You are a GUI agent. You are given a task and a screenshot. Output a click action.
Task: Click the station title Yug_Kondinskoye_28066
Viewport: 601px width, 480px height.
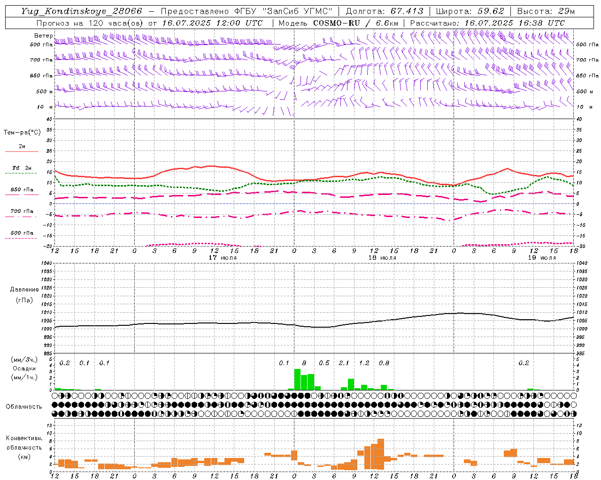82,11
